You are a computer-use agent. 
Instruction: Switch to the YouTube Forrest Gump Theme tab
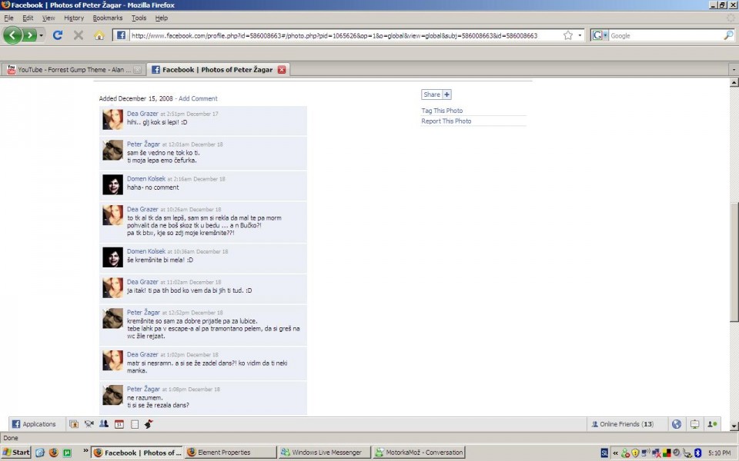pos(72,70)
